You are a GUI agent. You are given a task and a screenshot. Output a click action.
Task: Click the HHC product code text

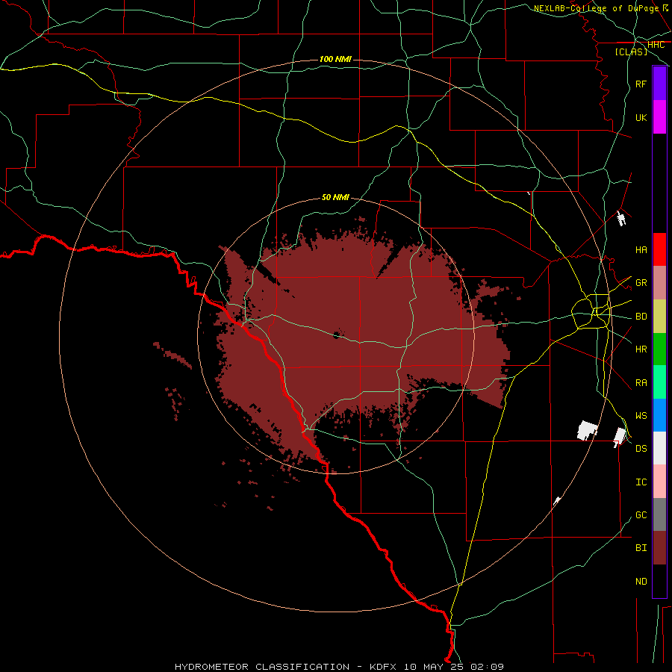coord(656,45)
